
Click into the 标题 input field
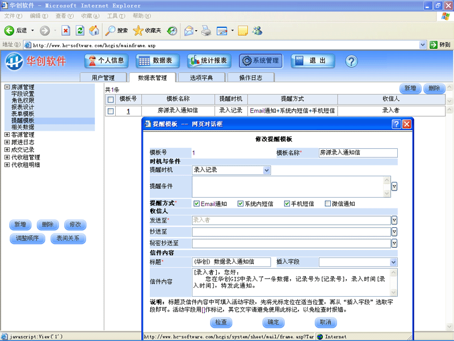point(231,262)
